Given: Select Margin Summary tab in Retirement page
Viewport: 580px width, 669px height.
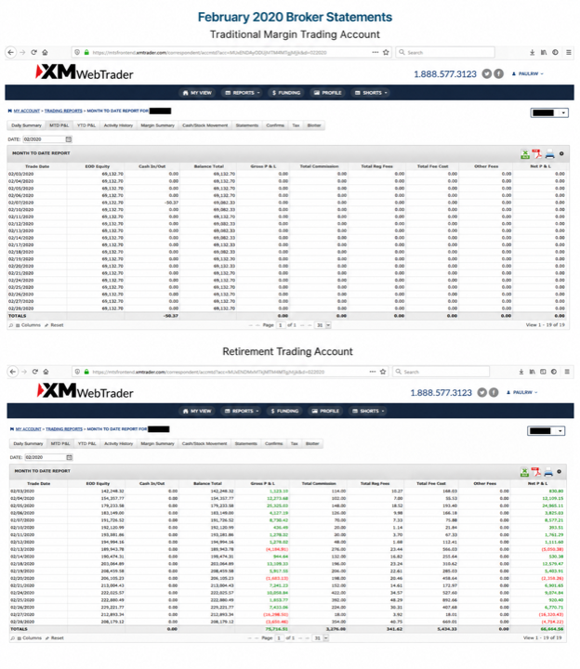Looking at the screenshot, I should (x=157, y=444).
